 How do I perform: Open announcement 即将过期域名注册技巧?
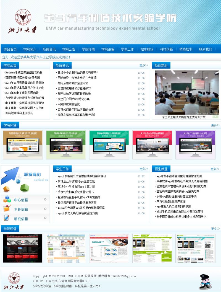19,113
